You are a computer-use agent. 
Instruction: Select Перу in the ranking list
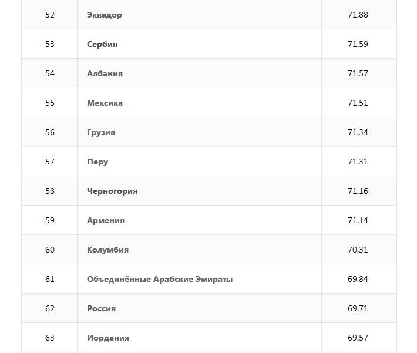coord(97,162)
